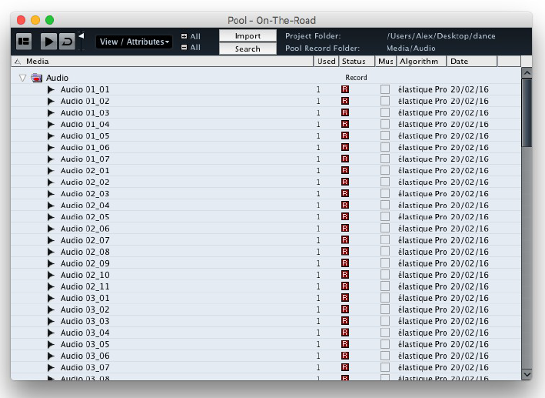Enable Musical Mode checkbox for Audio 03_04

(x=385, y=333)
